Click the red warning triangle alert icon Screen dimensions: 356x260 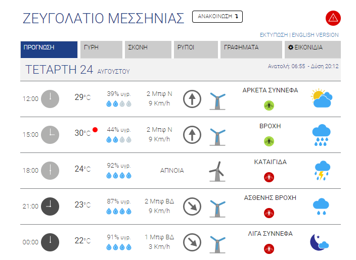(x=333, y=18)
